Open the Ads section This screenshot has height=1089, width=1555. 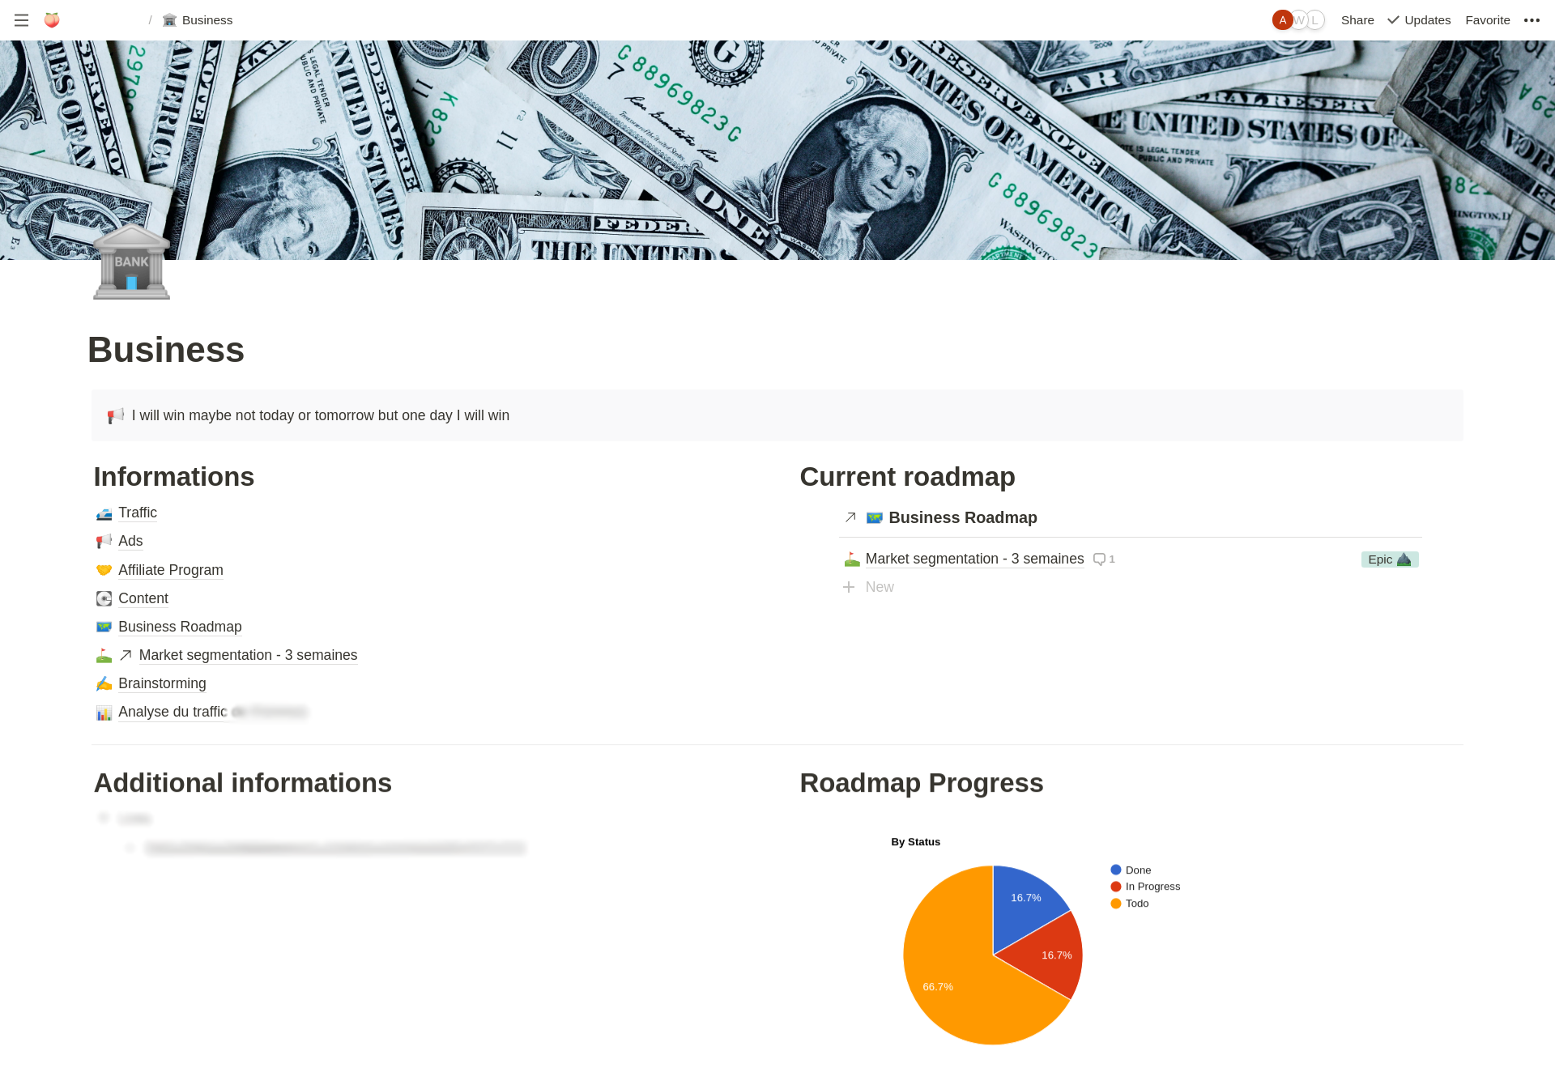coord(130,541)
